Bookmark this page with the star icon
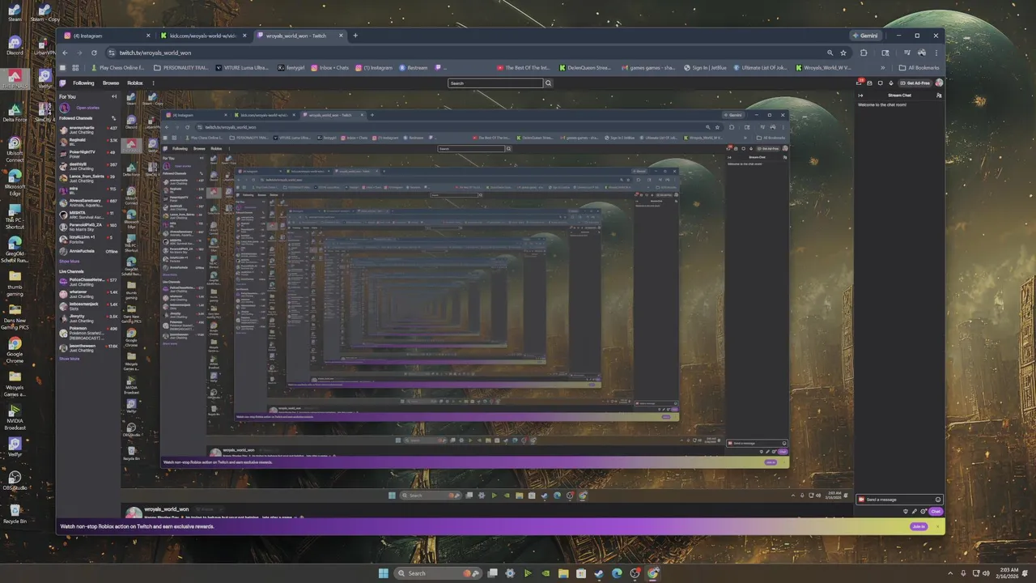The image size is (1036, 583). point(843,53)
